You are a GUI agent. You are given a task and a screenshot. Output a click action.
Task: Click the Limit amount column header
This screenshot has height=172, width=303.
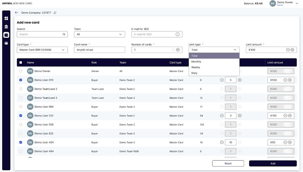pyautogui.click(x=275, y=63)
